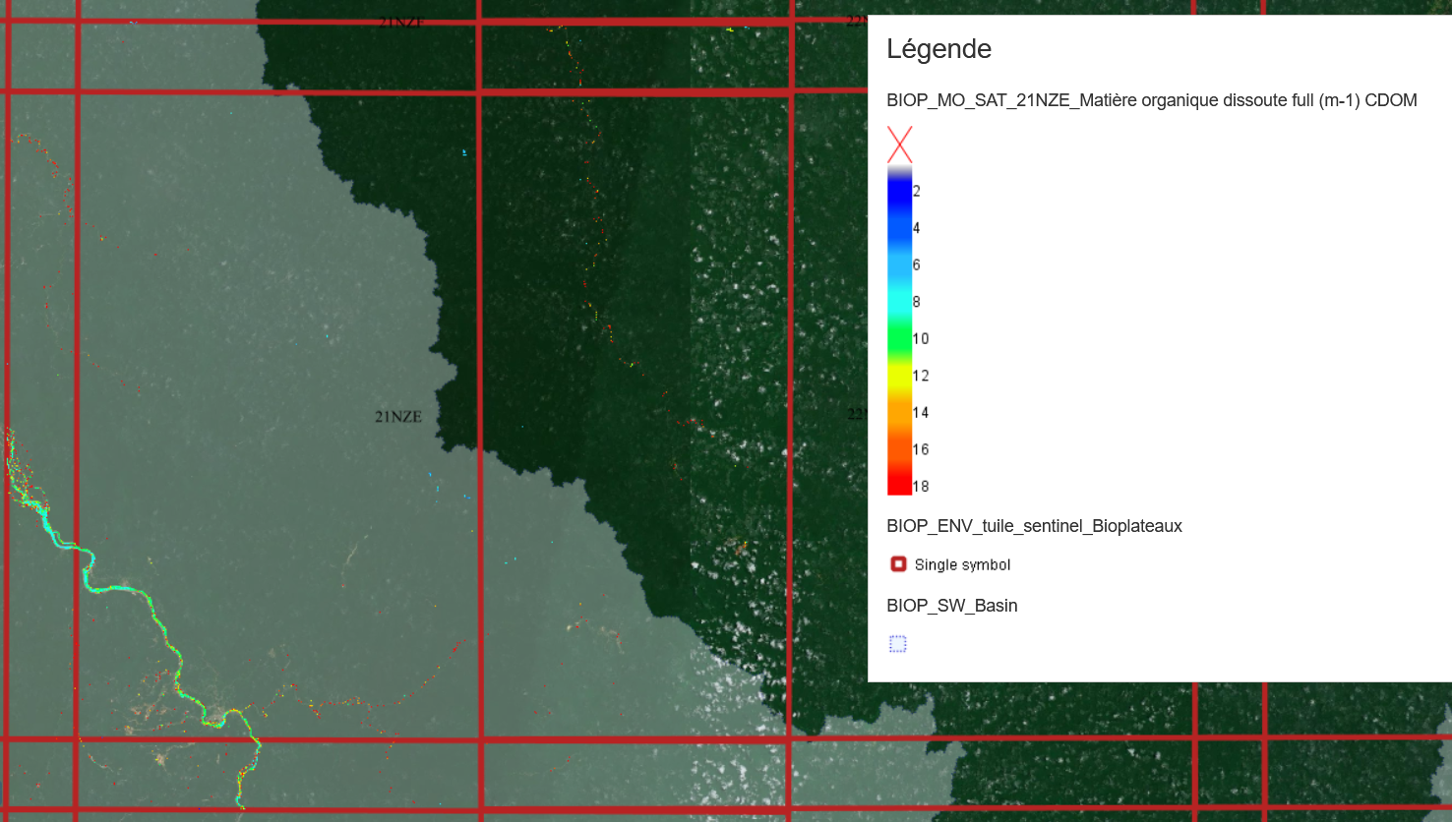Click the yellow band at value 12

tap(899, 376)
